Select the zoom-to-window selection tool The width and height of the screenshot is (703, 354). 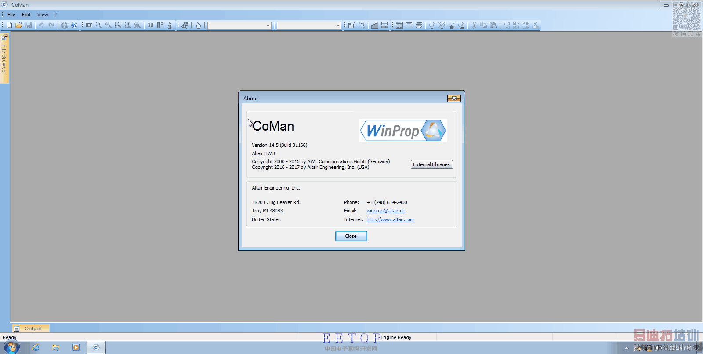click(118, 25)
